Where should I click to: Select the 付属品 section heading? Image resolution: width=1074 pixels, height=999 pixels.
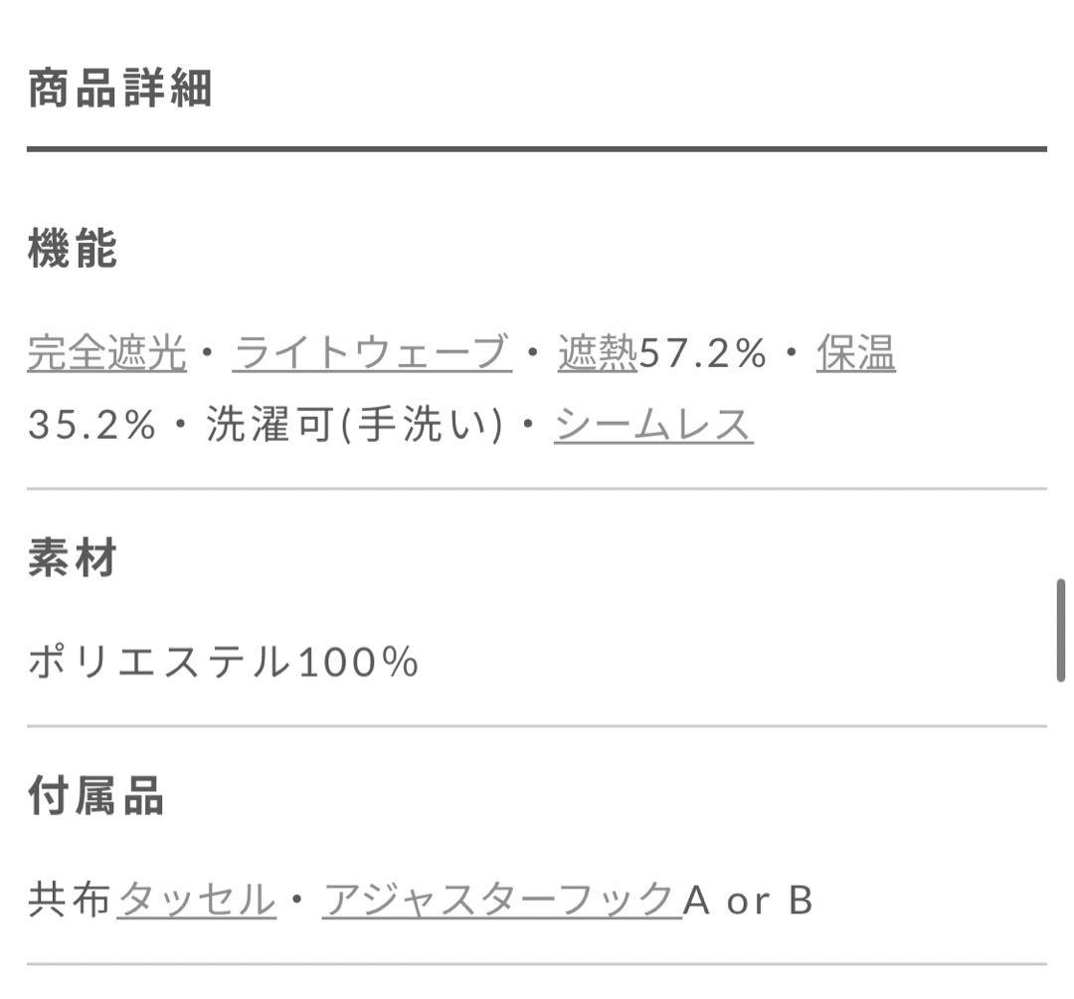click(95, 796)
